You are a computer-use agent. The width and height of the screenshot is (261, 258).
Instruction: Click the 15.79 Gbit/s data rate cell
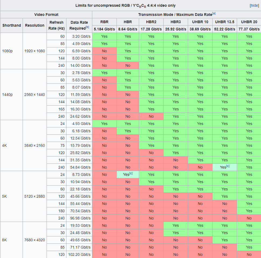coord(79,145)
